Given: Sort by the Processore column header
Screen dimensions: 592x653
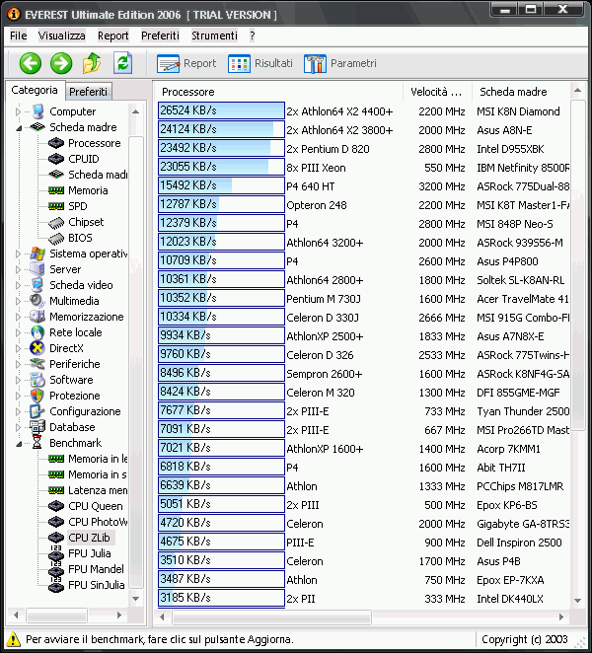Looking at the screenshot, I should tap(278, 92).
